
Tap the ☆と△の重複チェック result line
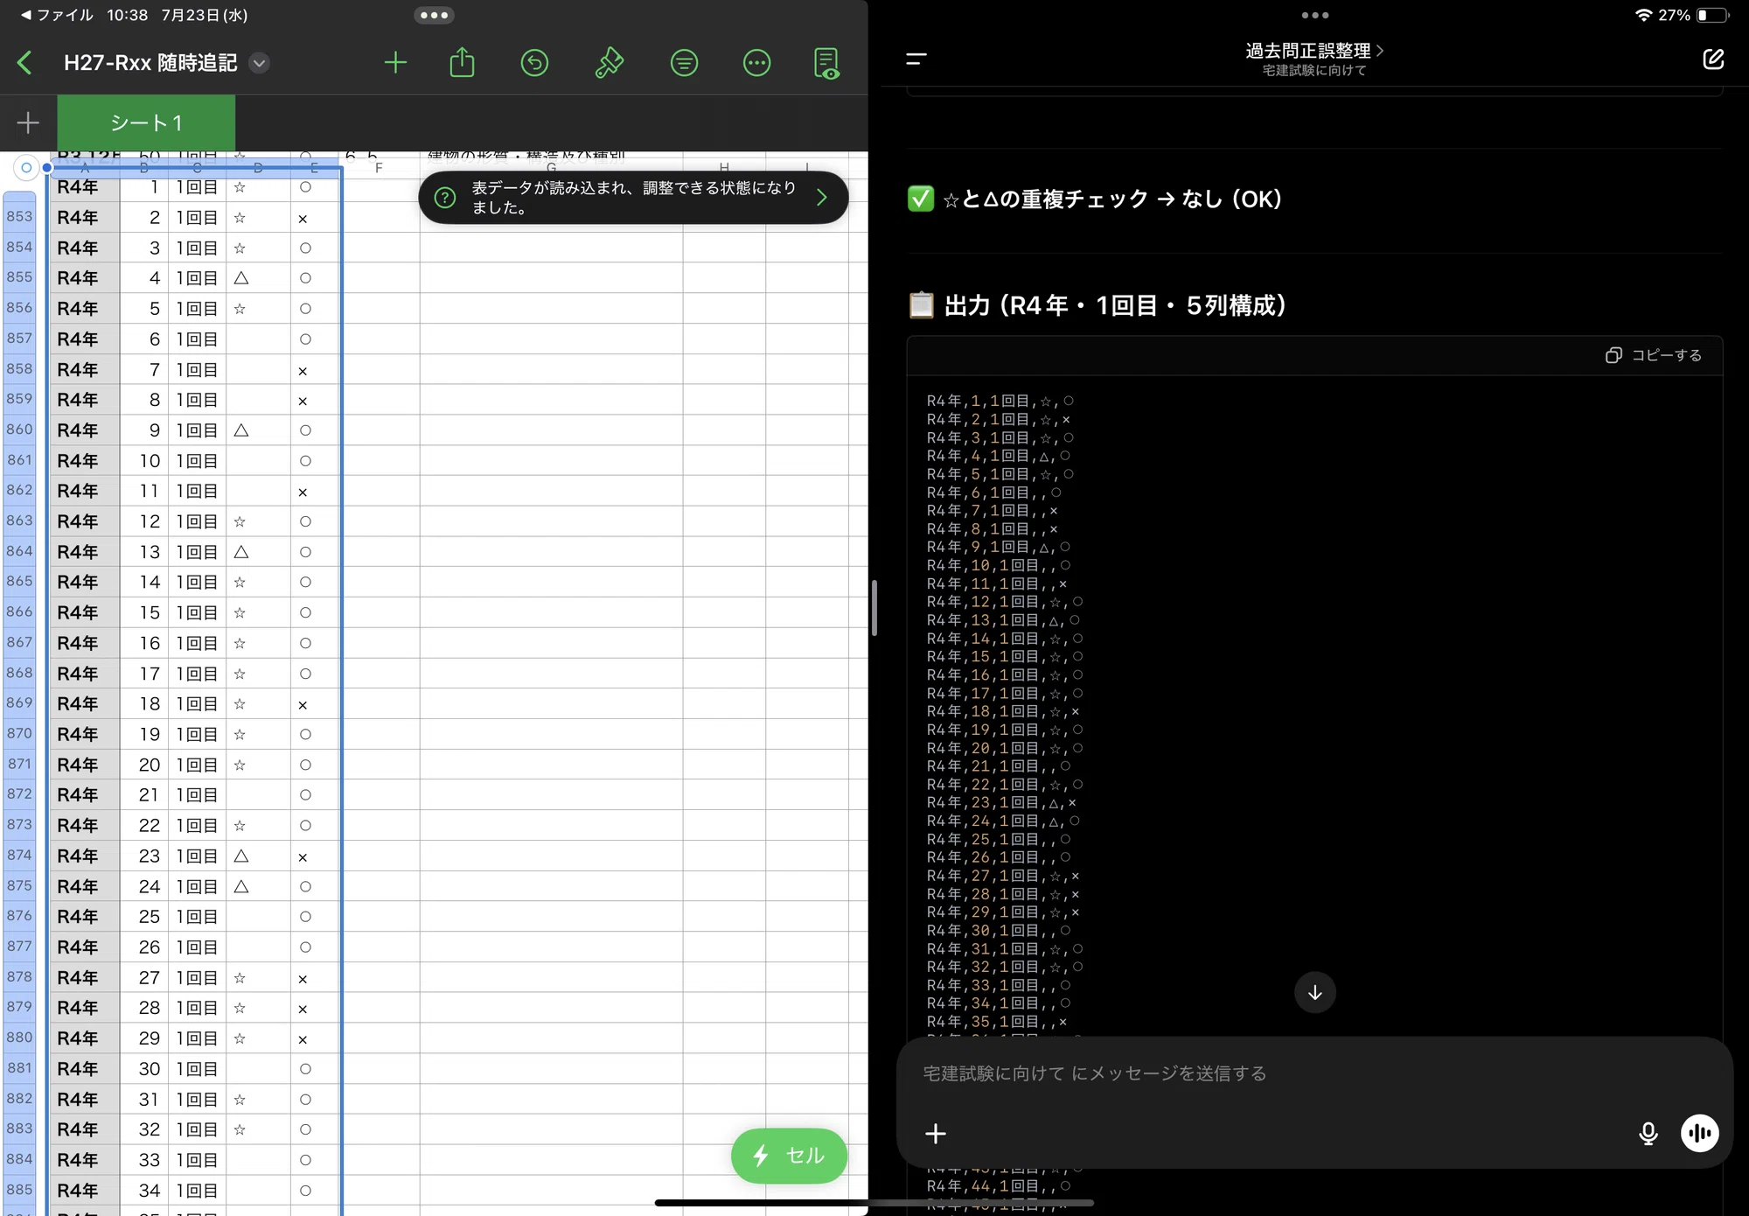(x=1095, y=199)
